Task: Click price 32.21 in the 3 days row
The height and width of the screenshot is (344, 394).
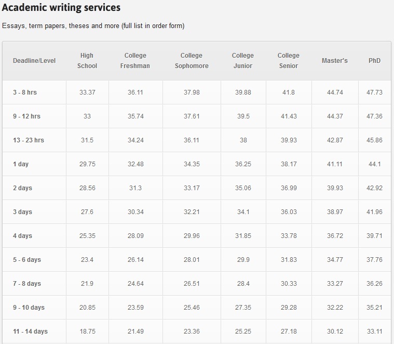Action: pos(192,211)
